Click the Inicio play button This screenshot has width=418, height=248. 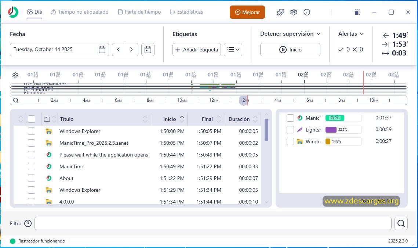coord(290,50)
